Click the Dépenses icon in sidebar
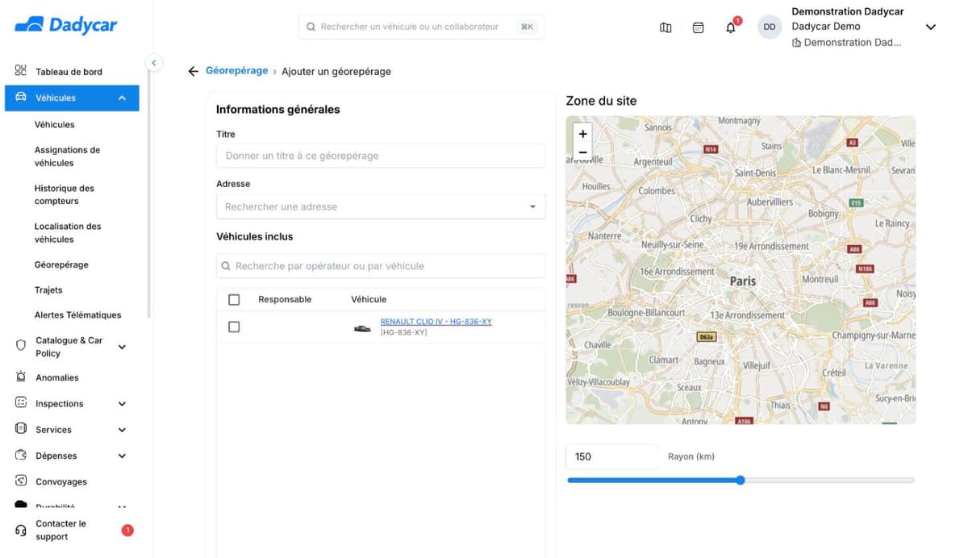 click(x=21, y=455)
